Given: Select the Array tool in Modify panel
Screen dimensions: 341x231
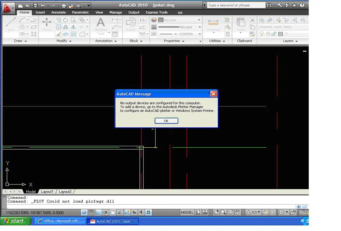Looking at the screenshot, I should pyautogui.click(x=74, y=34).
